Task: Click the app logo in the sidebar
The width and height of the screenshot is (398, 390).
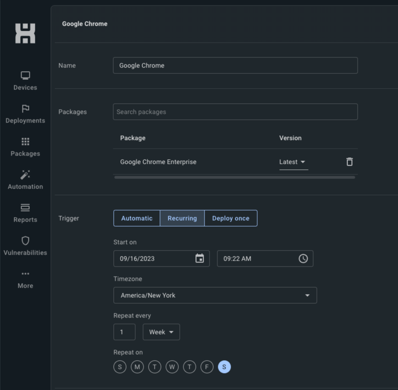Action: coord(25,33)
